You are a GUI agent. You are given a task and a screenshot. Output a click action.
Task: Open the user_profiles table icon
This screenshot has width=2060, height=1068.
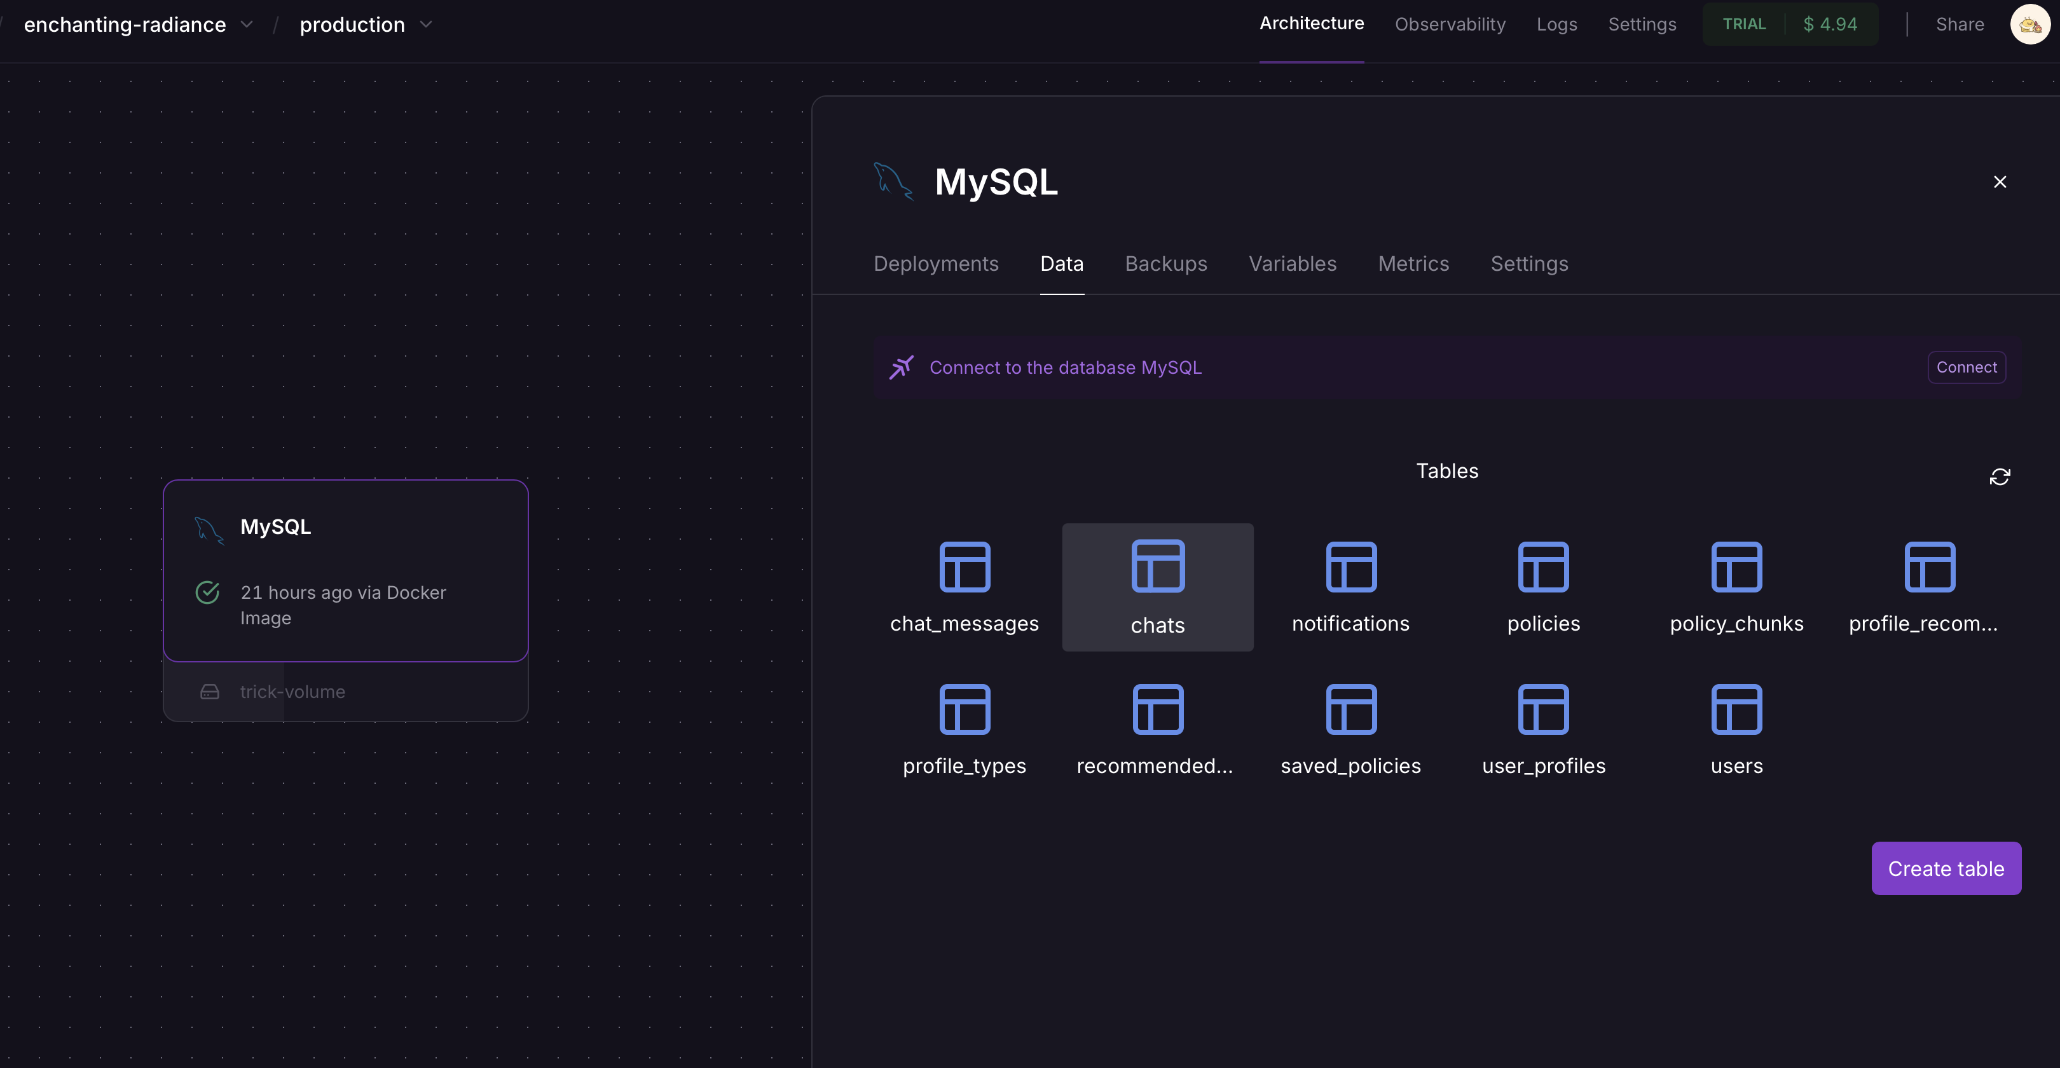tap(1543, 709)
